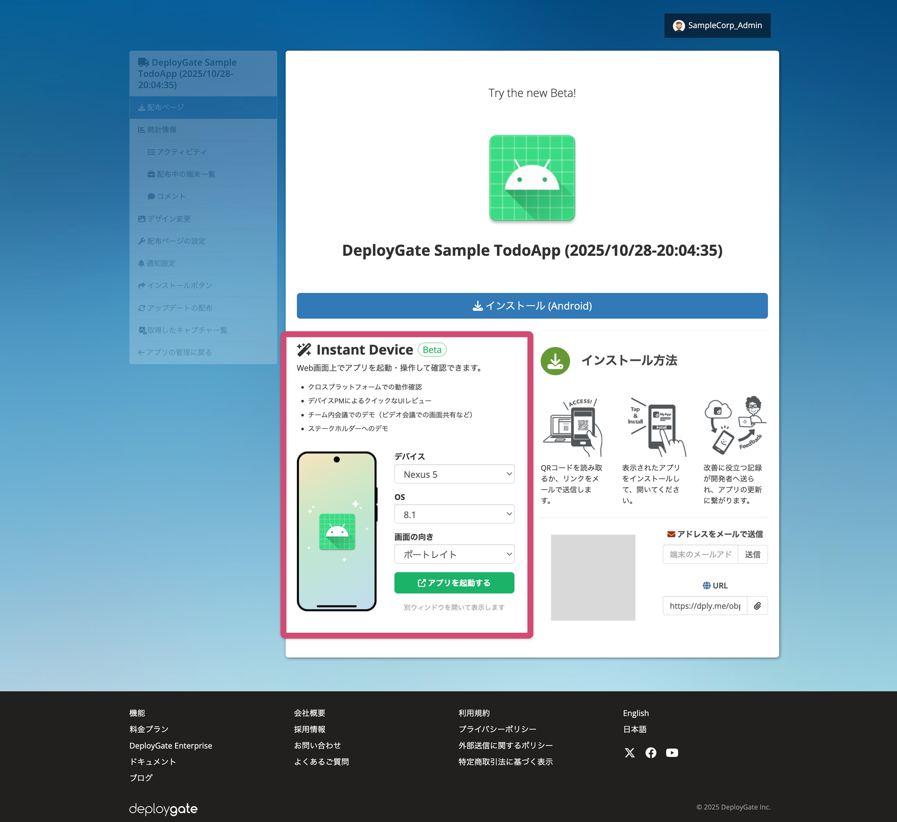Attach file using the paperclip icon
Viewport: 897px width, 822px height.
click(x=758, y=606)
